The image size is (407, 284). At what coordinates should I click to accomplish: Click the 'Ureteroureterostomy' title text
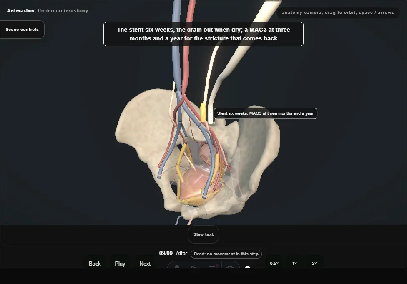pos(63,11)
